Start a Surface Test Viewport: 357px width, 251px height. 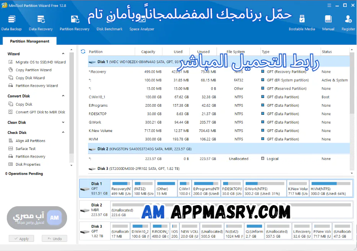click(x=22, y=148)
